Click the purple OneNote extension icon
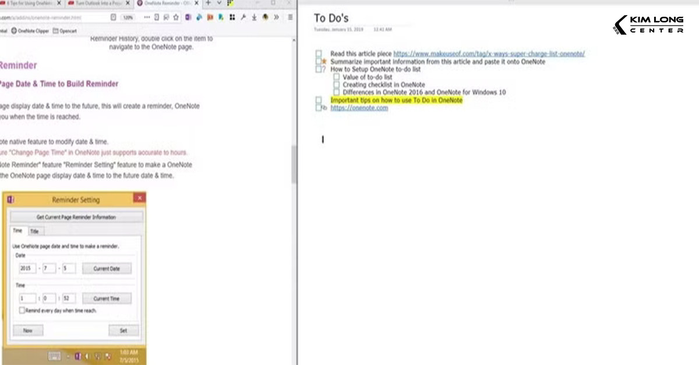The width and height of the screenshot is (699, 365). click(188, 17)
